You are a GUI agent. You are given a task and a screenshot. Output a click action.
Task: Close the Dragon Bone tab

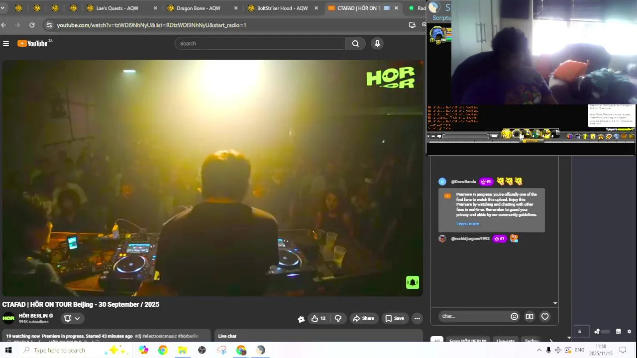[236, 8]
